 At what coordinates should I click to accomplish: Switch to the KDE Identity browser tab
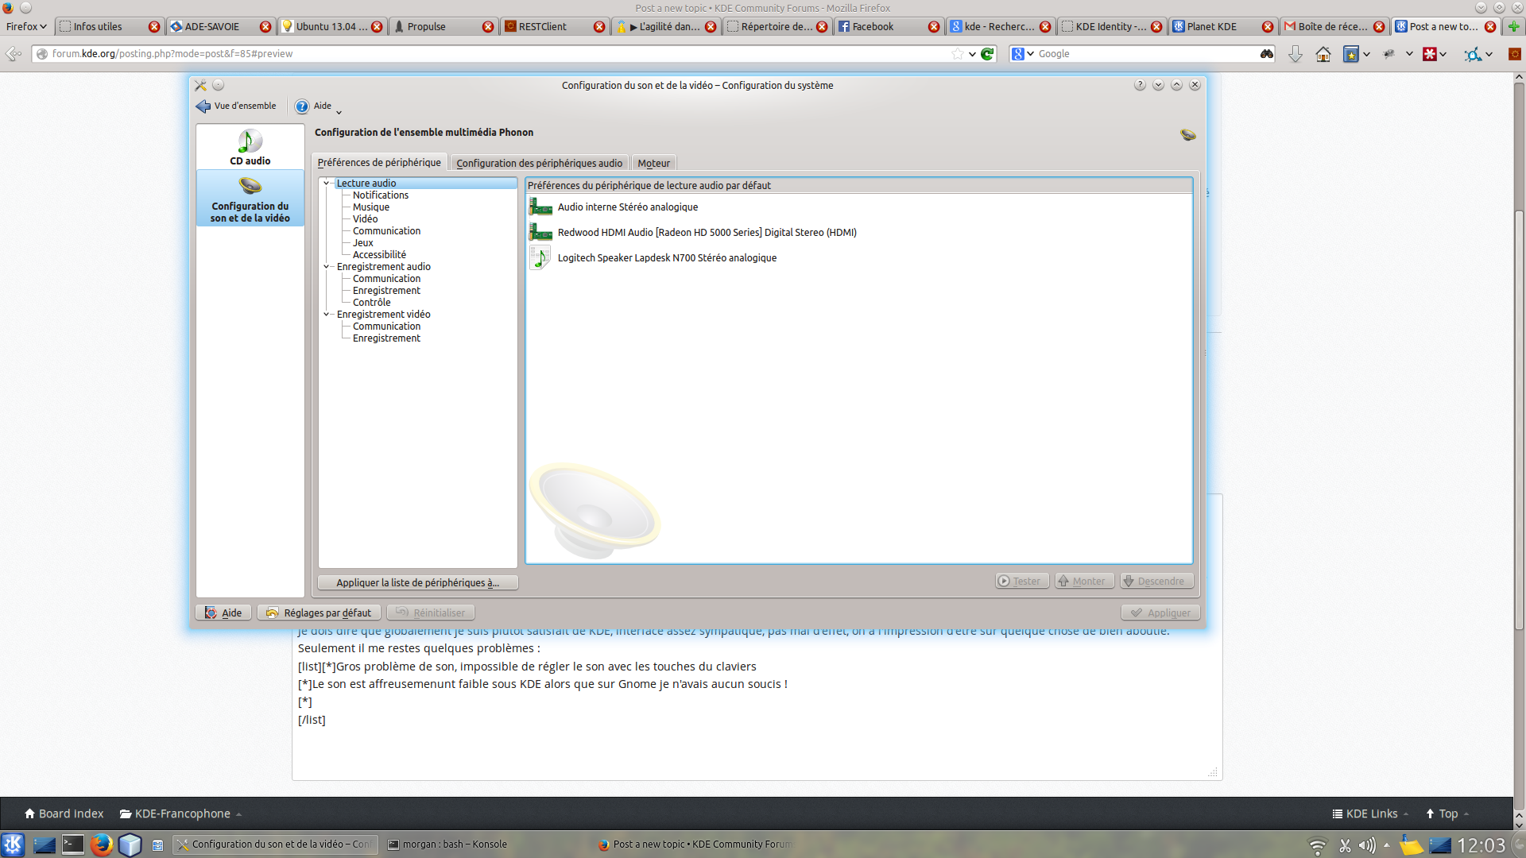(x=1111, y=26)
